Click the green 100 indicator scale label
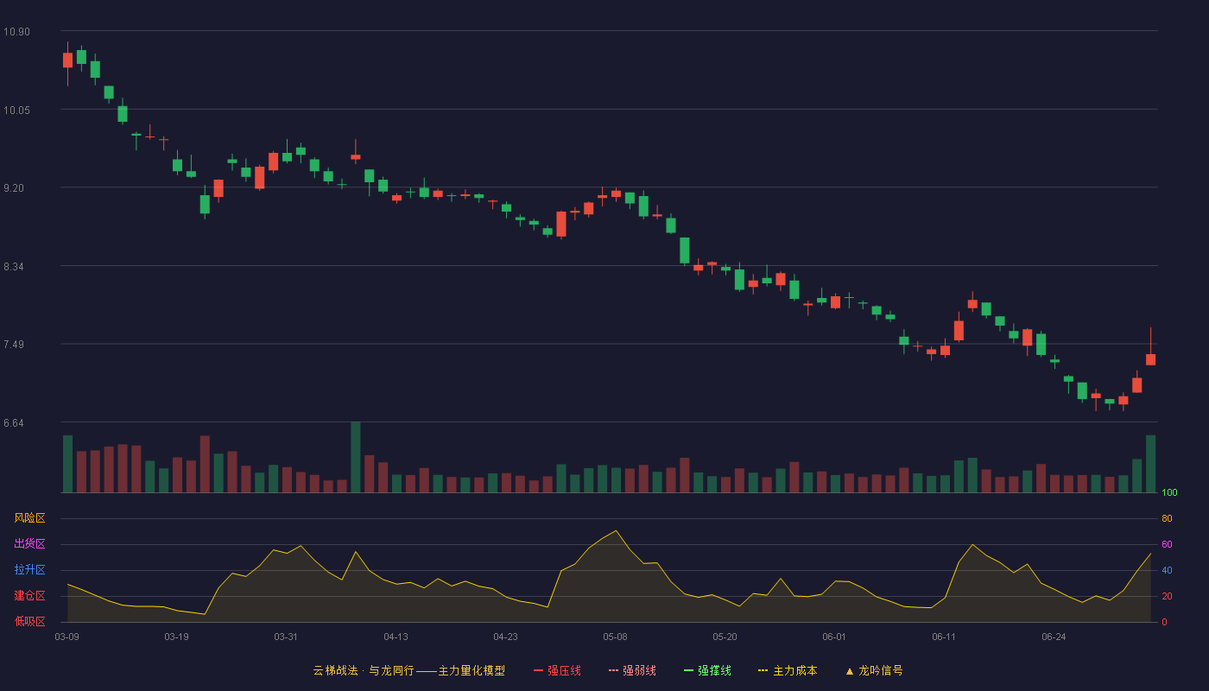1209x691 pixels. click(1169, 493)
